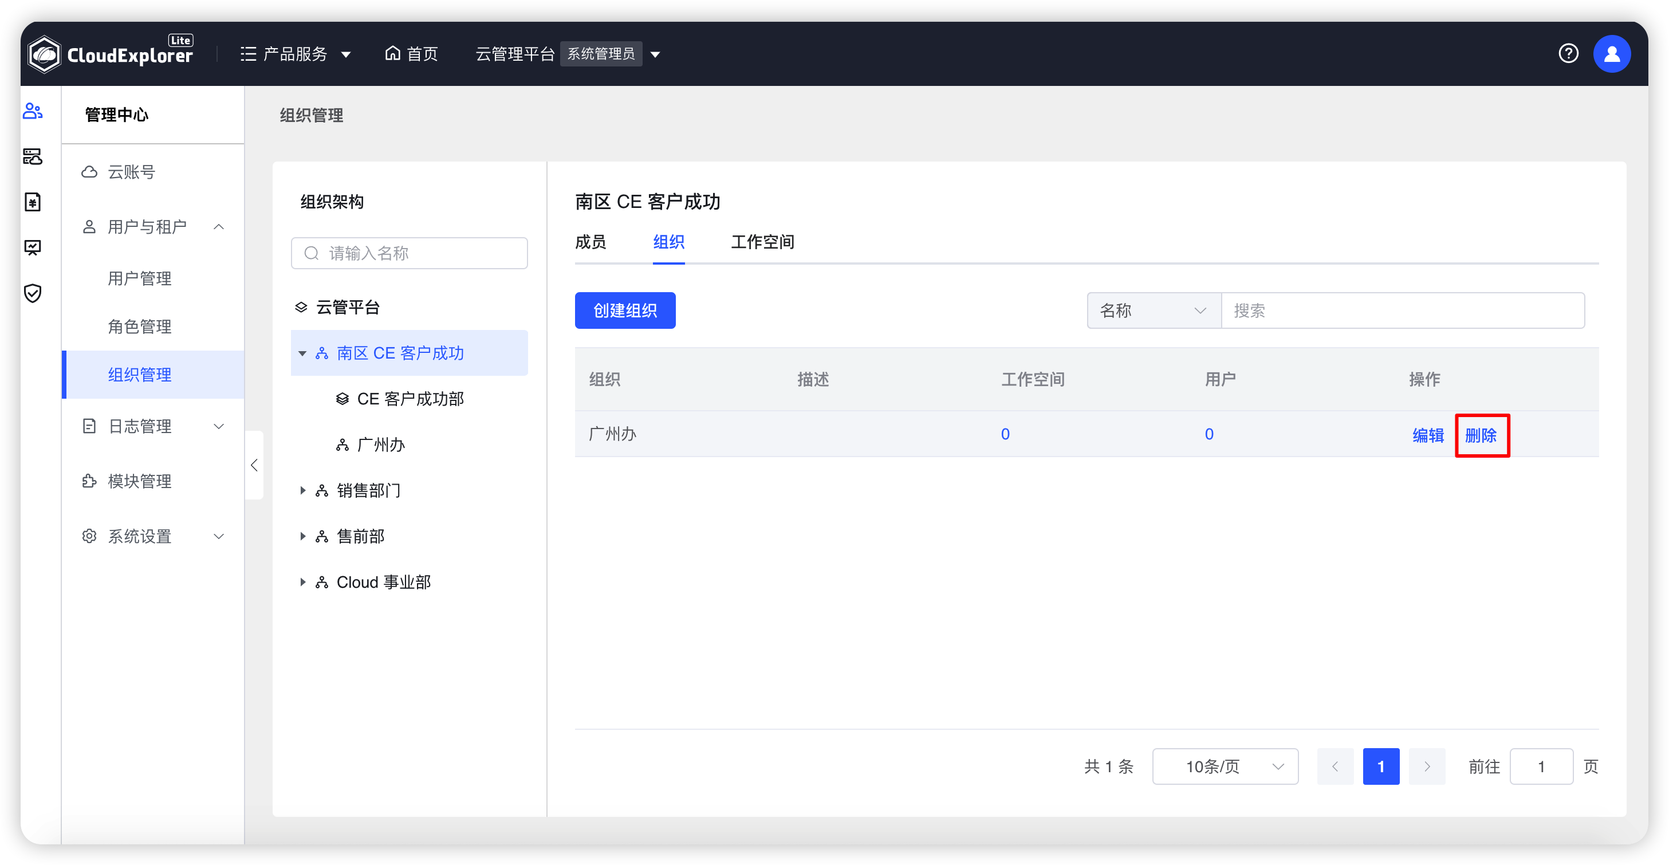Open the 系统管理员 role dropdown arrow
The height and width of the screenshot is (865, 1669).
[x=656, y=54]
